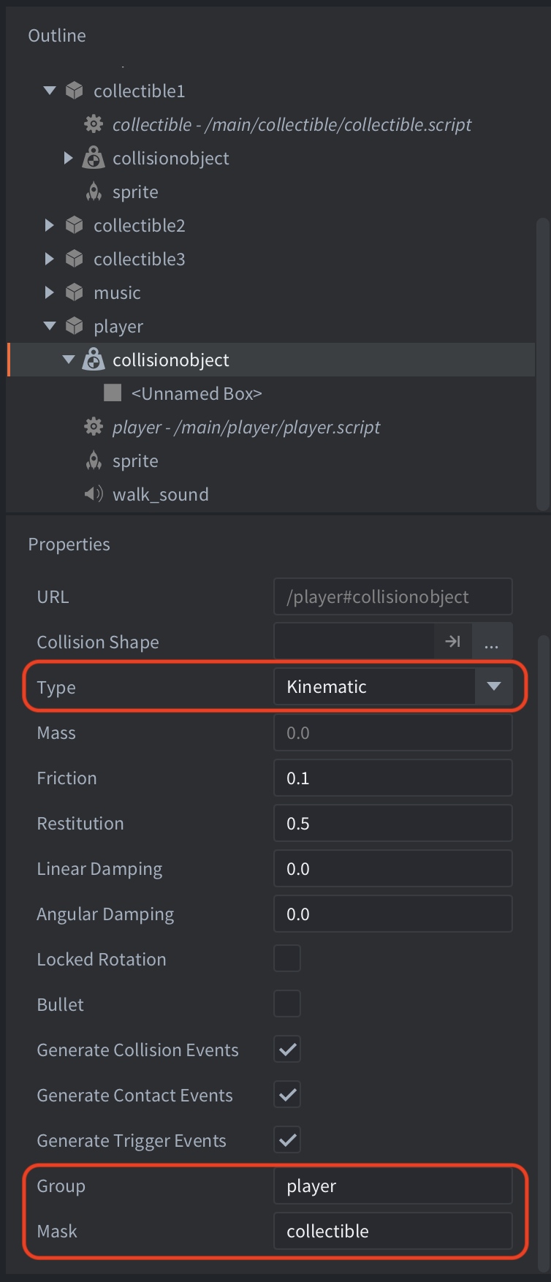551x1282 pixels.
Task: Click the Mask field containing collectible
Action: 393,1231
